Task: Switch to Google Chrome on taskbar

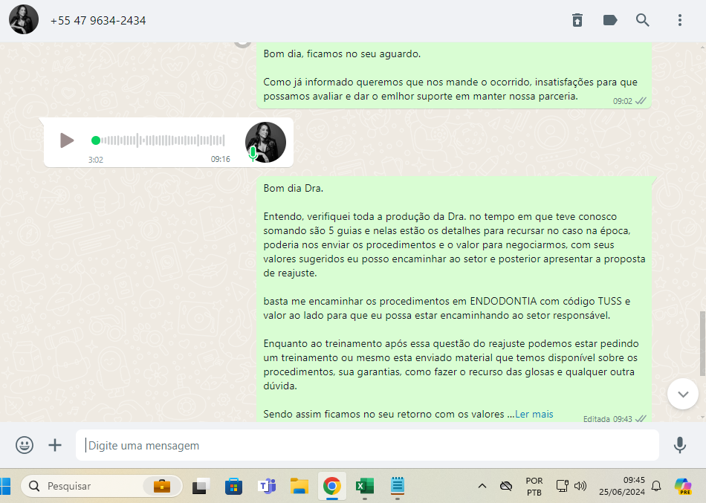Action: tap(332, 487)
